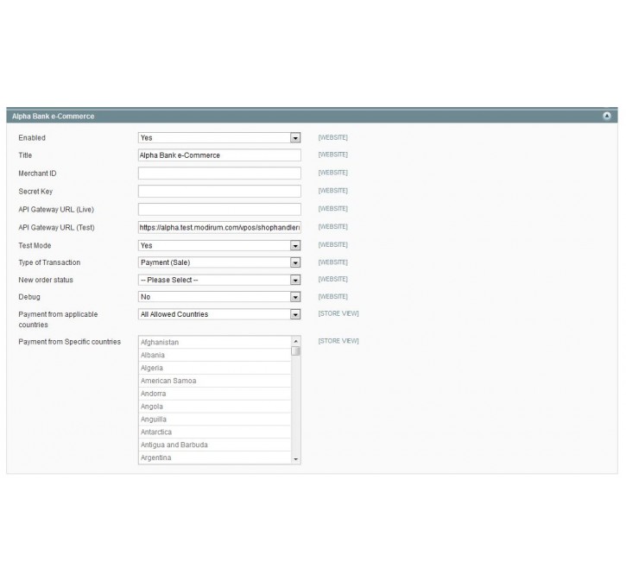Screen dimensions: 626x587
Task: Select Algeria in the country list
Action: pyautogui.click(x=215, y=368)
